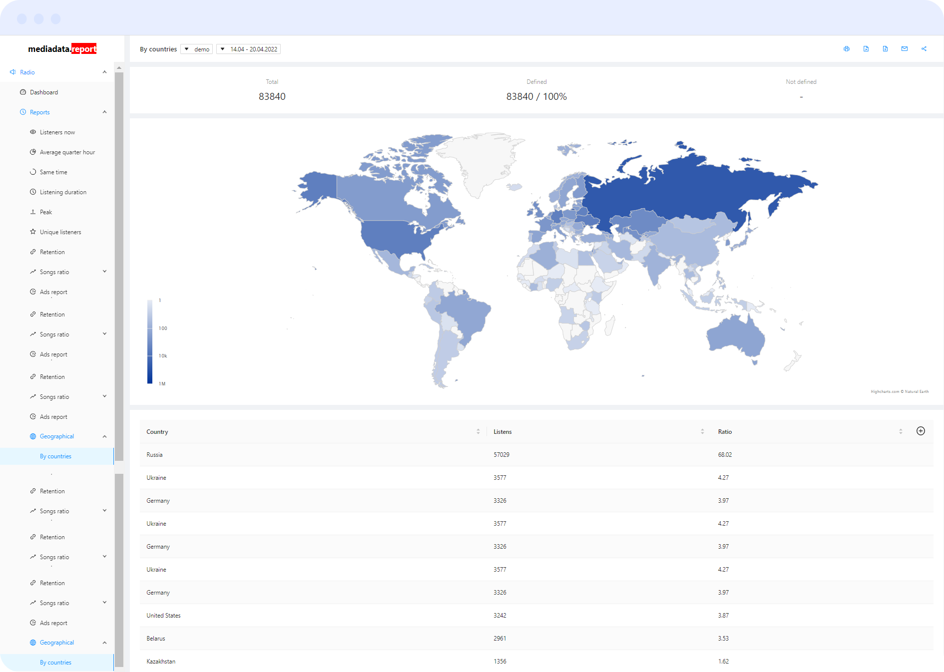Click the 2961 listens cell
Screen dimensions: 944x672
pyautogui.click(x=500, y=639)
